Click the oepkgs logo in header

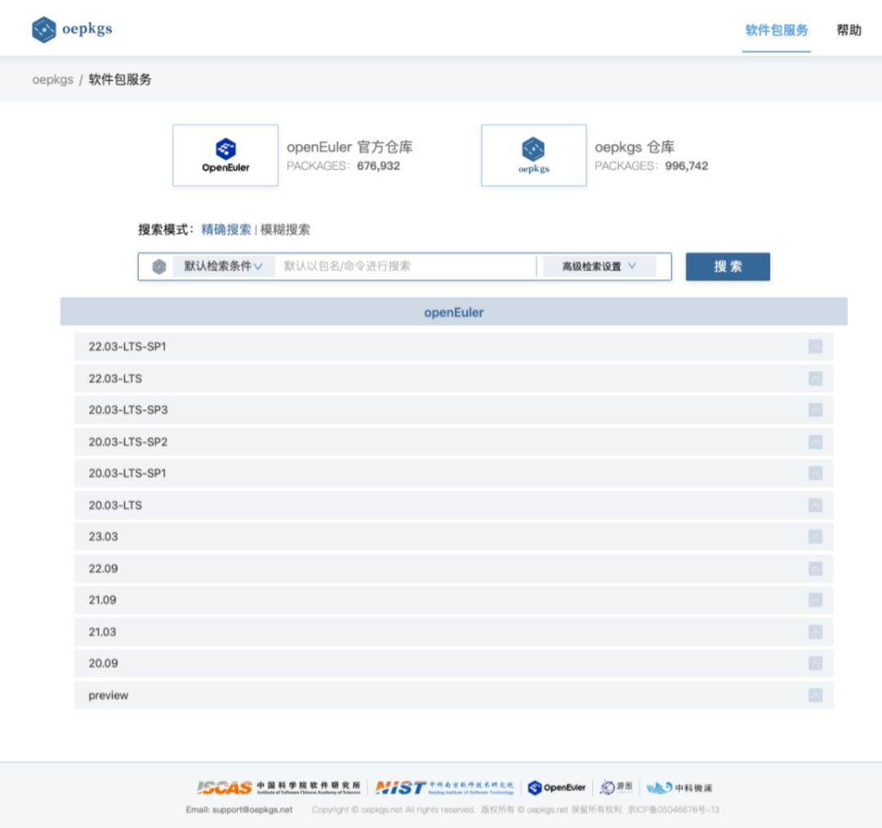coord(72,29)
